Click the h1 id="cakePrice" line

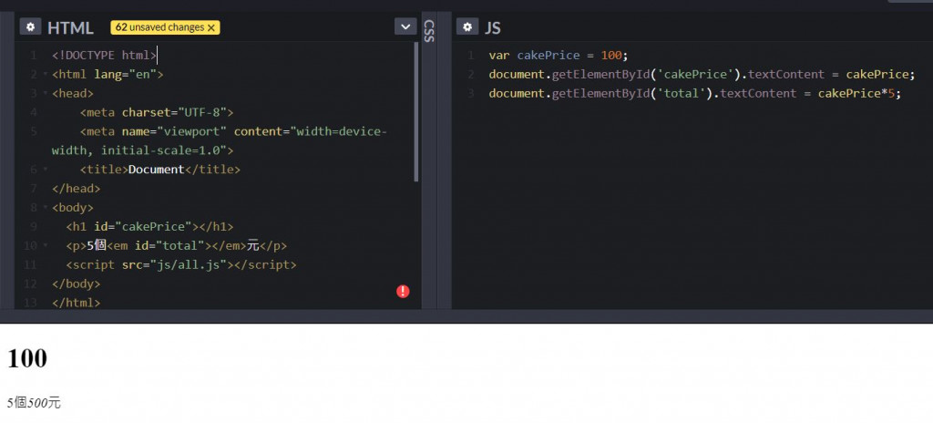pyautogui.click(x=150, y=227)
